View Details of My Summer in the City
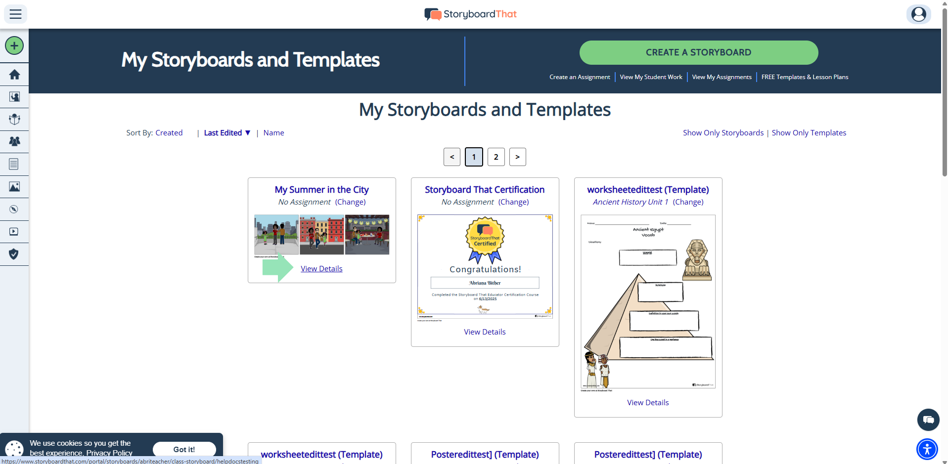 click(x=321, y=269)
